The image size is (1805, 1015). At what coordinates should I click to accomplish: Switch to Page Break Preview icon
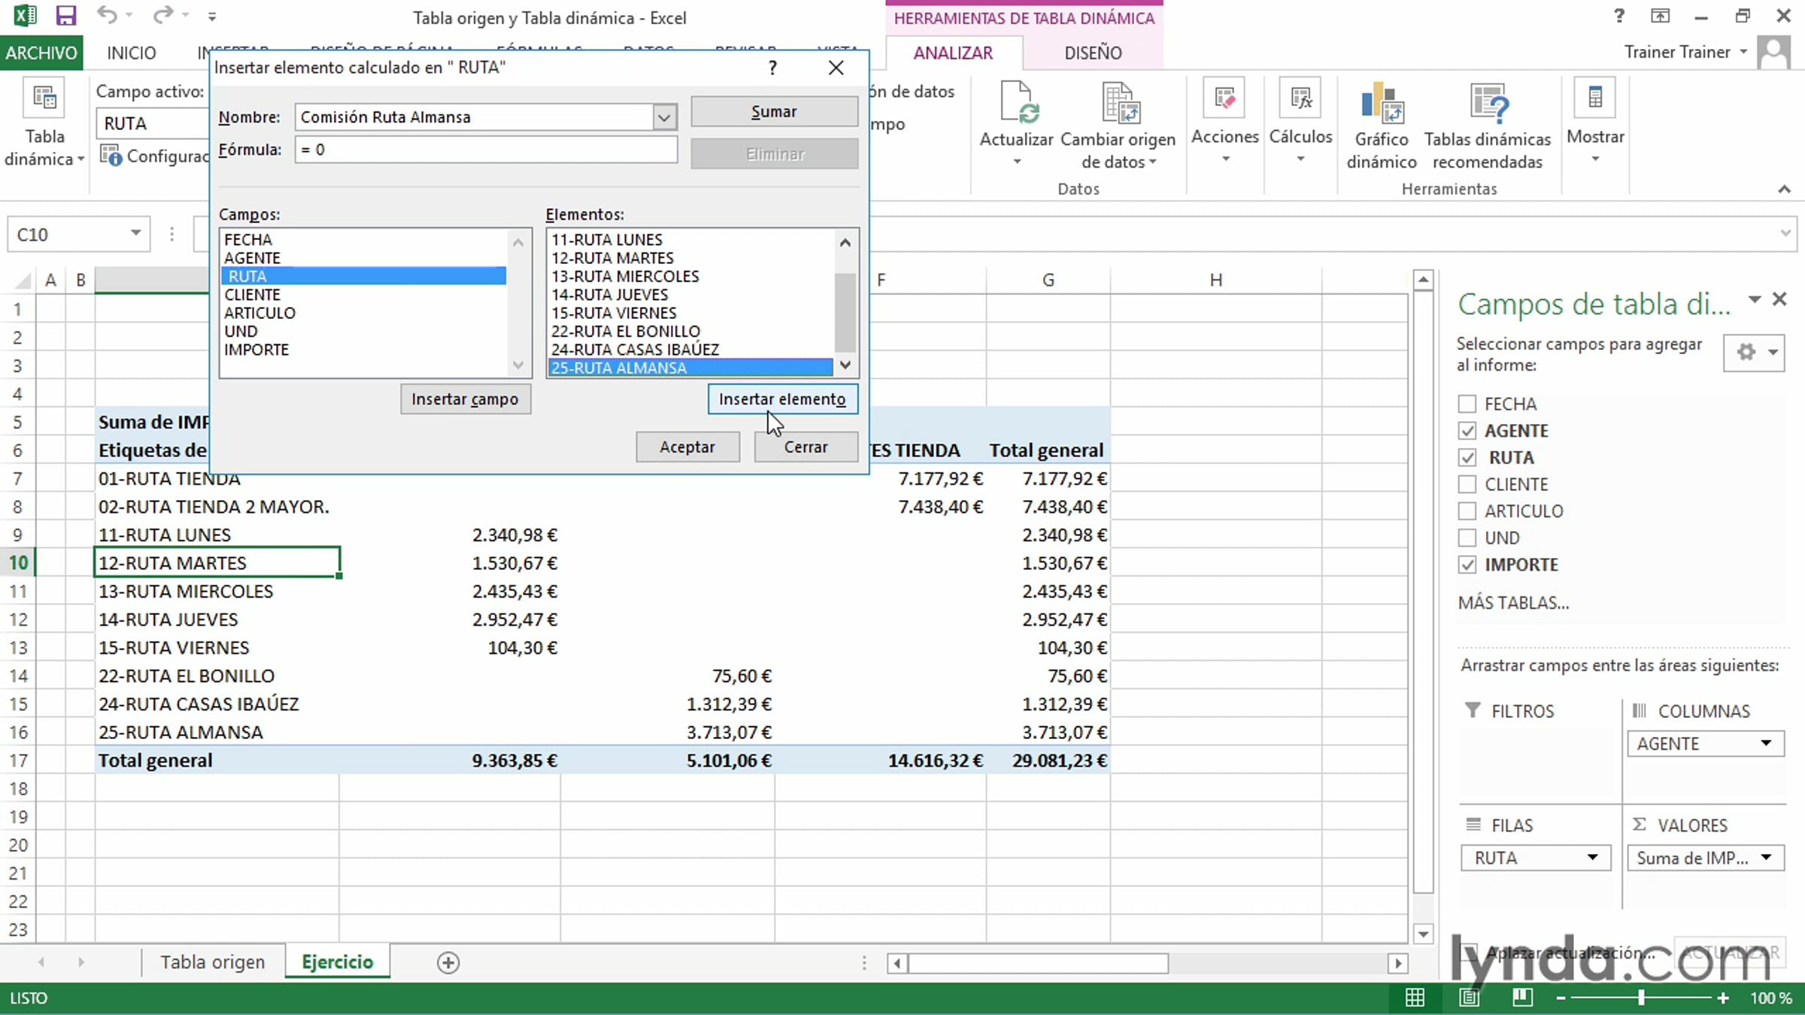(1523, 998)
